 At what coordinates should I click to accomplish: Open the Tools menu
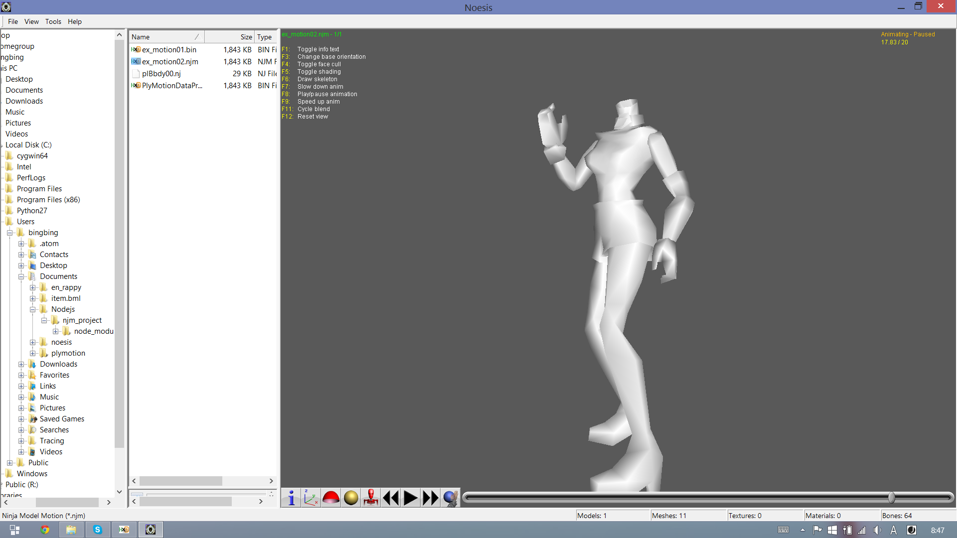53,21
